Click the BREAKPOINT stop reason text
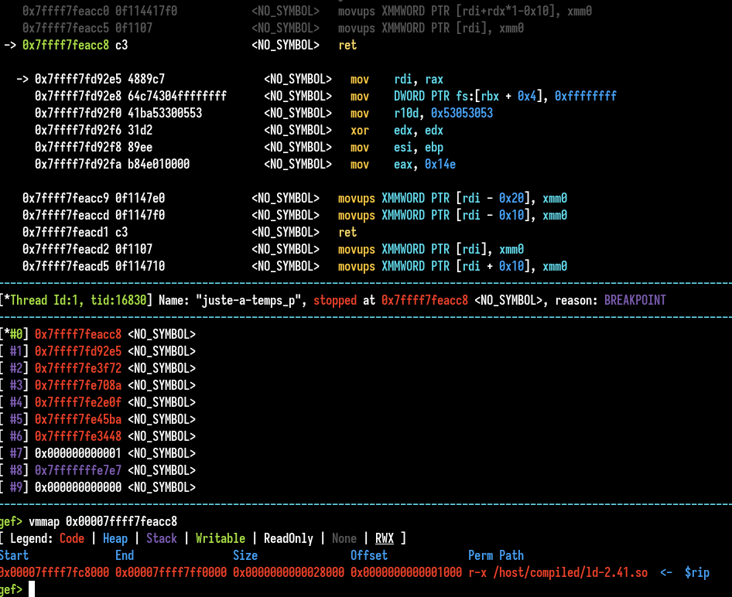The height and width of the screenshot is (597, 732). 635,300
